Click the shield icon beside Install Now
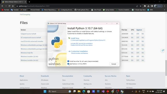Viewport: 167px width, 94px height. tap(69, 38)
